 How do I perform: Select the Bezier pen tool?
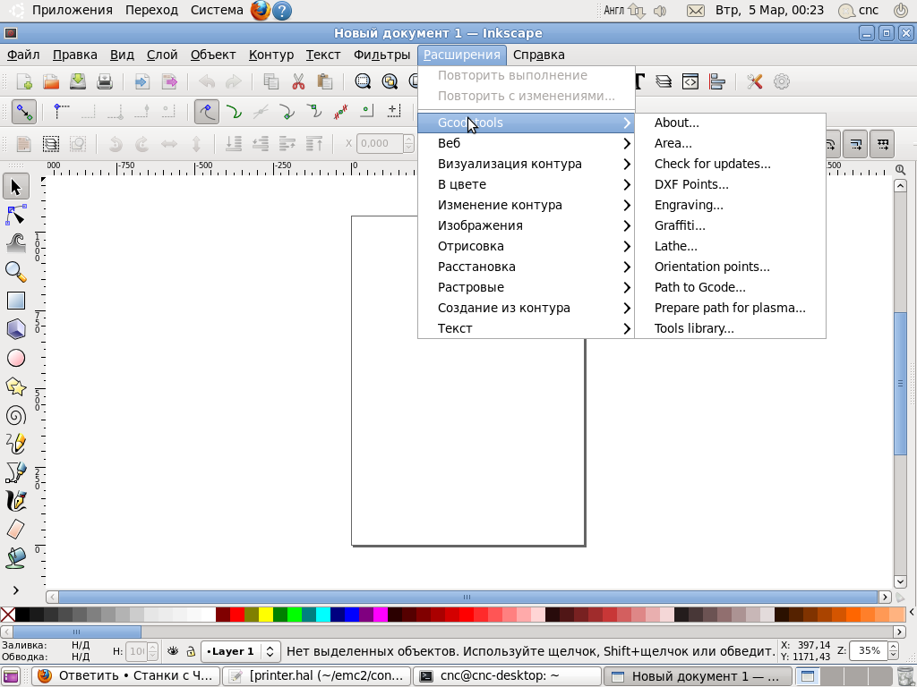[x=16, y=472]
